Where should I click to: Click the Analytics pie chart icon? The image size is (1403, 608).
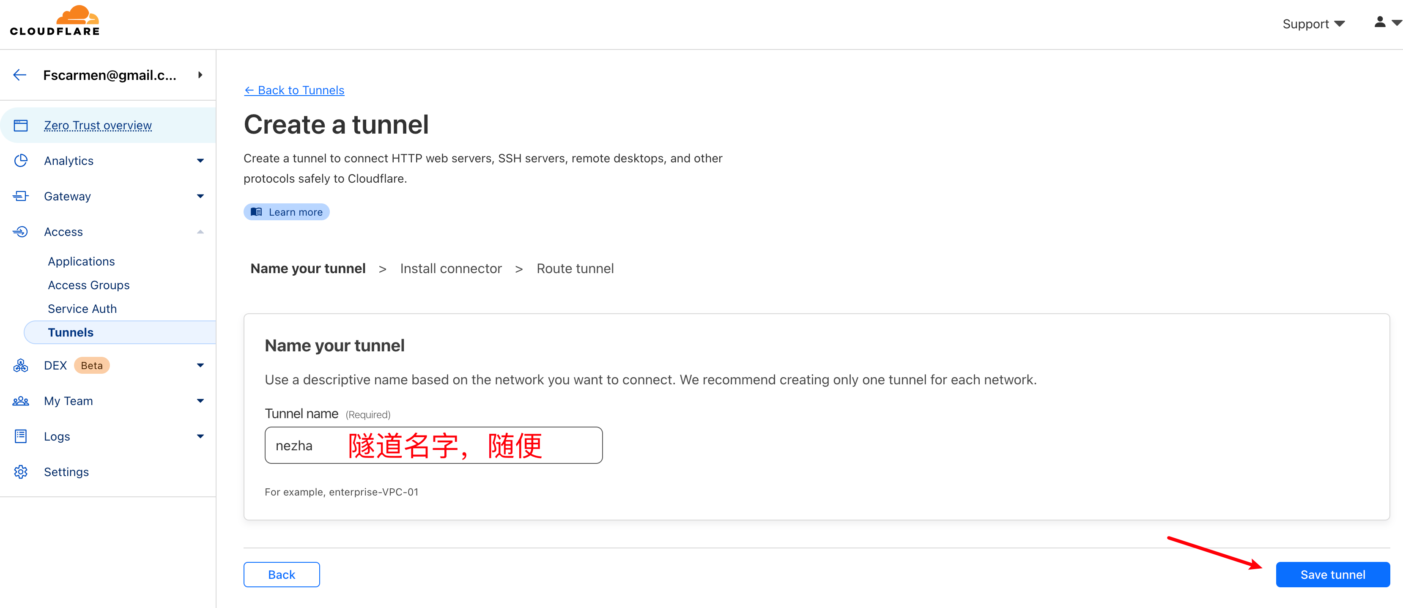tap(21, 161)
